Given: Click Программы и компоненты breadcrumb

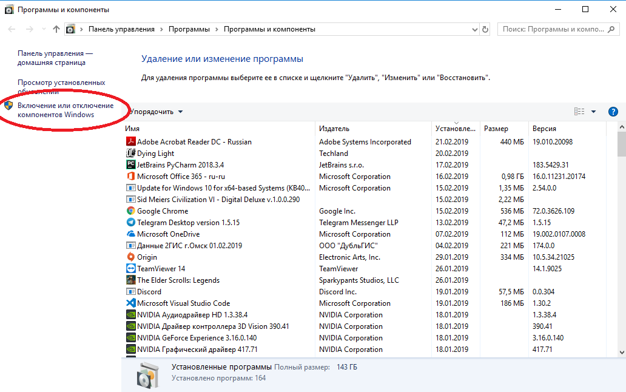Looking at the screenshot, I should point(269,29).
